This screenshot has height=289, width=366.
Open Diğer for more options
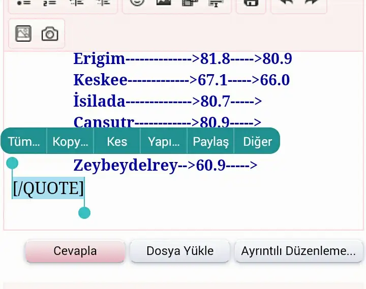(257, 142)
